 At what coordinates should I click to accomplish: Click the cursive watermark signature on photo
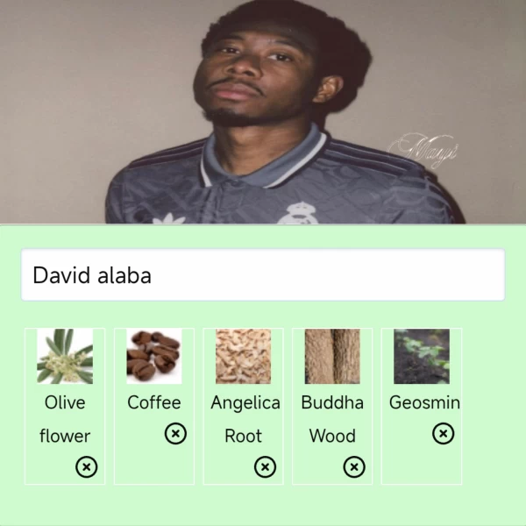[423, 150]
